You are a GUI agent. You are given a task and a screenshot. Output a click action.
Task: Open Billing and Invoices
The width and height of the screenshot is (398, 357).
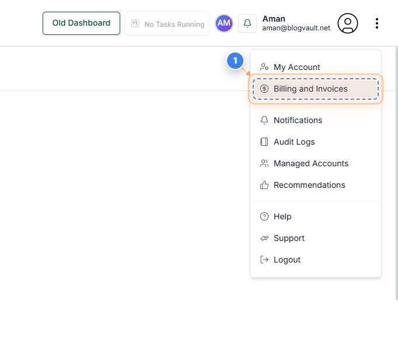tap(316, 89)
